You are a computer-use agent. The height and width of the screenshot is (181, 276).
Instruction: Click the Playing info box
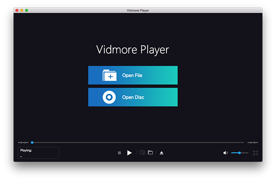(x=38, y=153)
